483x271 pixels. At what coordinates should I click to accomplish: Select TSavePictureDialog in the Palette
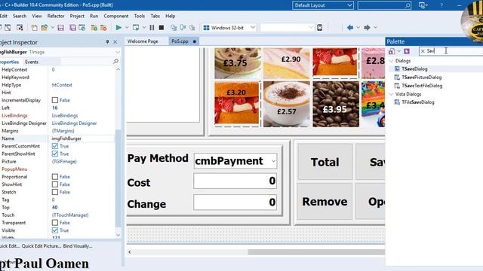421,77
